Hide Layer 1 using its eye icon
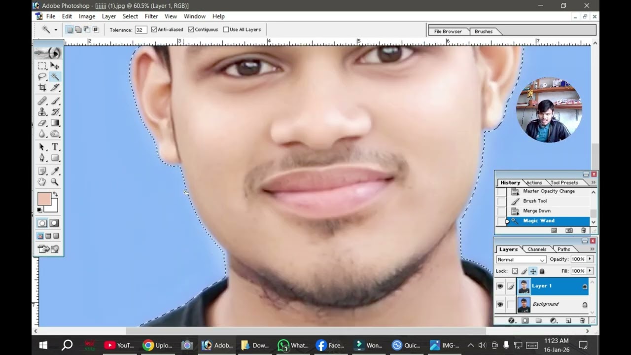The width and height of the screenshot is (631, 355). point(500,286)
